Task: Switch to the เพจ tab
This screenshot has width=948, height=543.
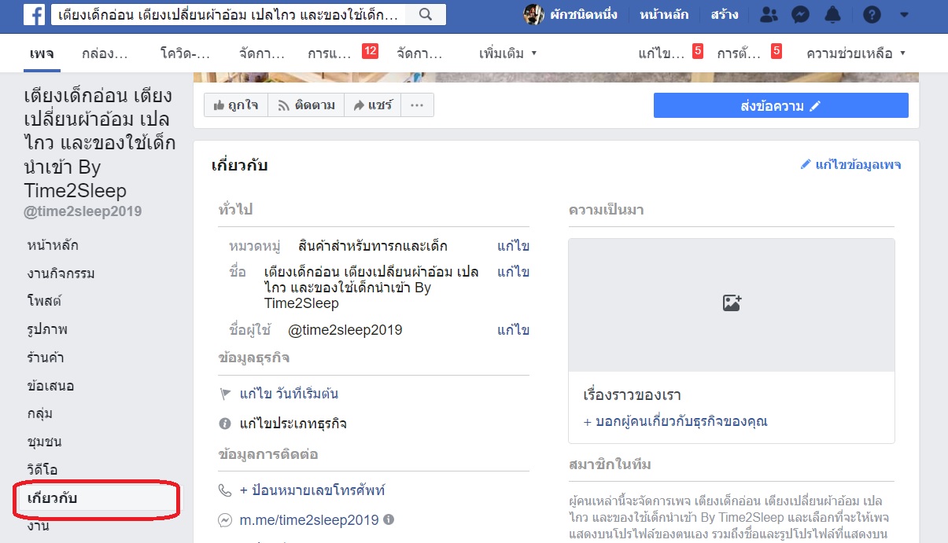Action: click(42, 53)
